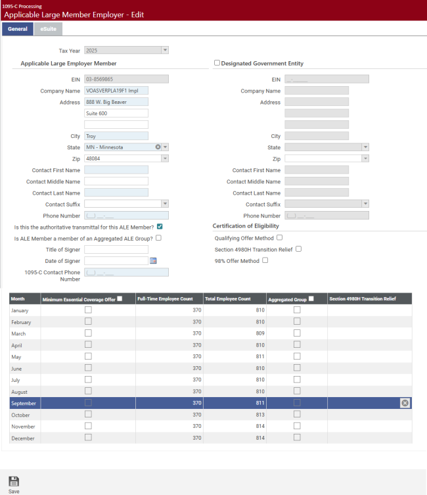Viewport: 427px width, 495px height.
Task: Open the Date of Signer calendar picker
Action: [x=153, y=261]
